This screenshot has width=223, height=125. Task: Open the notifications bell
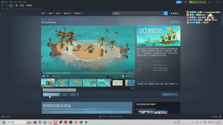click(x=185, y=2)
